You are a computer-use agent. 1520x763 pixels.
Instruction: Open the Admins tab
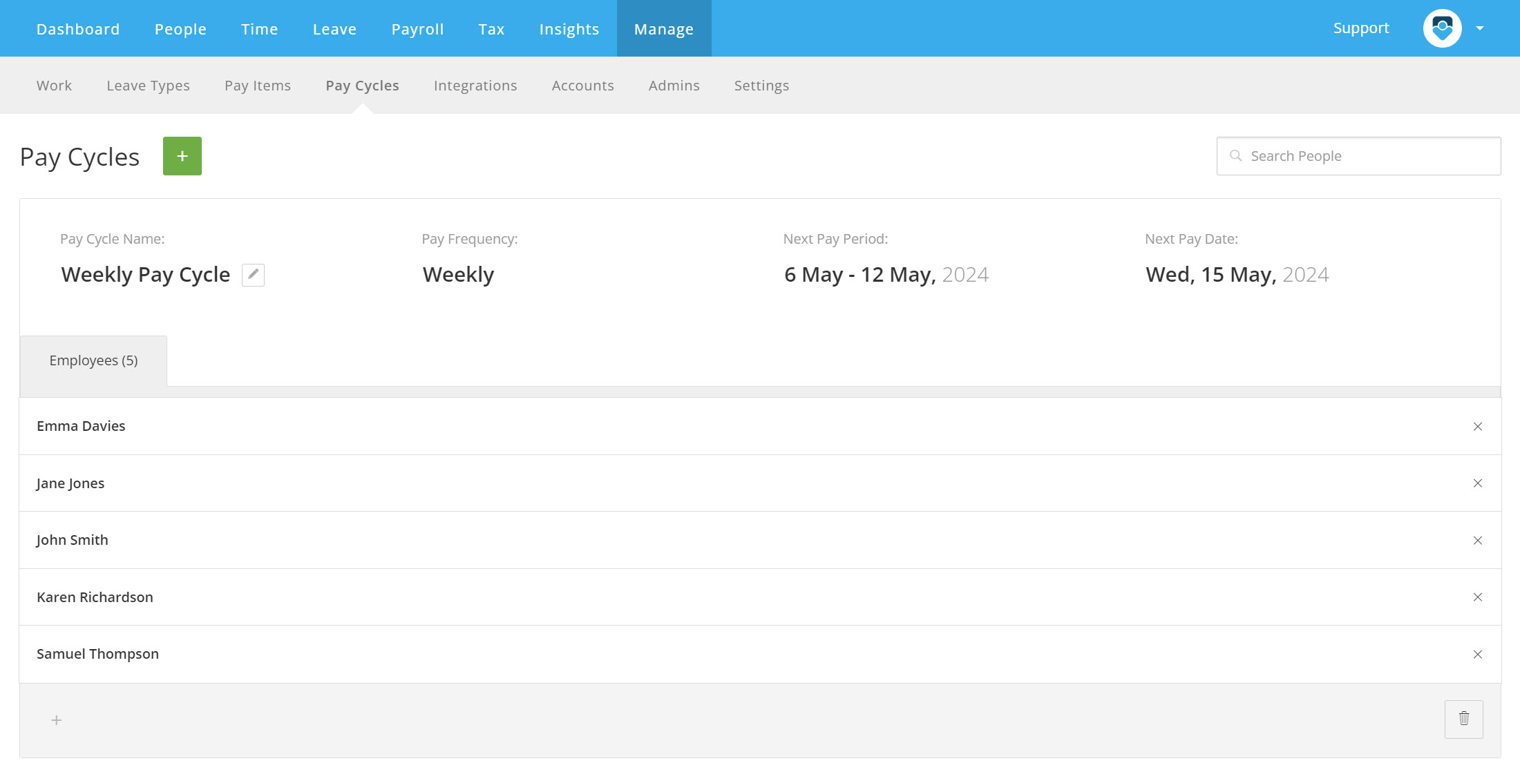pos(674,86)
